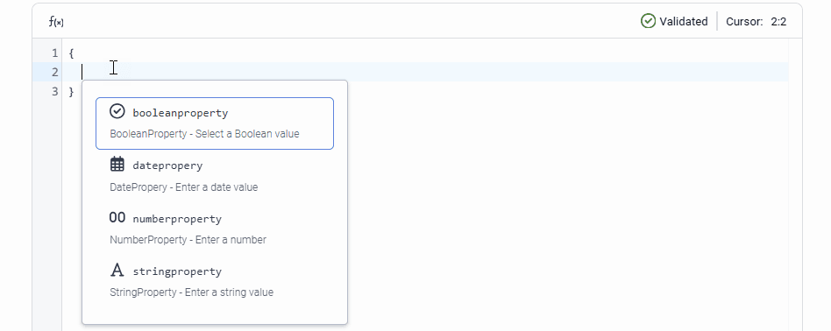Click line number 1 in gutter
The height and width of the screenshot is (331, 831).
pyautogui.click(x=54, y=53)
